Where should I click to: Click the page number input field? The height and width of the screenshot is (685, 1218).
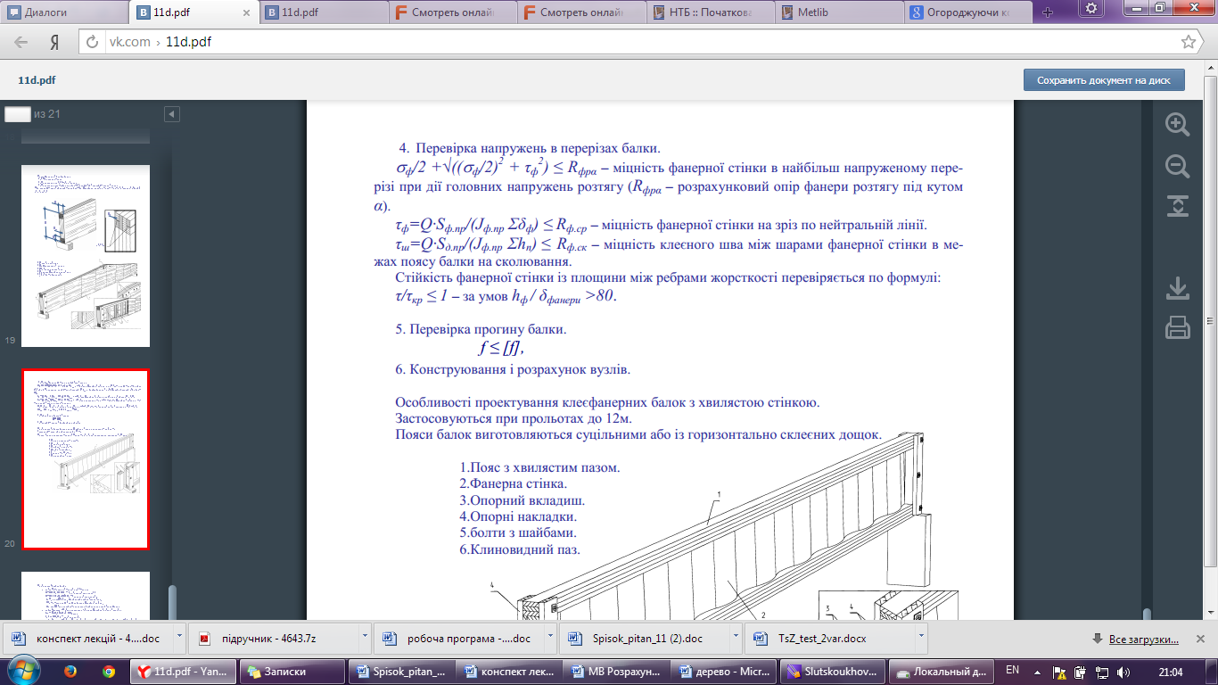tap(17, 114)
